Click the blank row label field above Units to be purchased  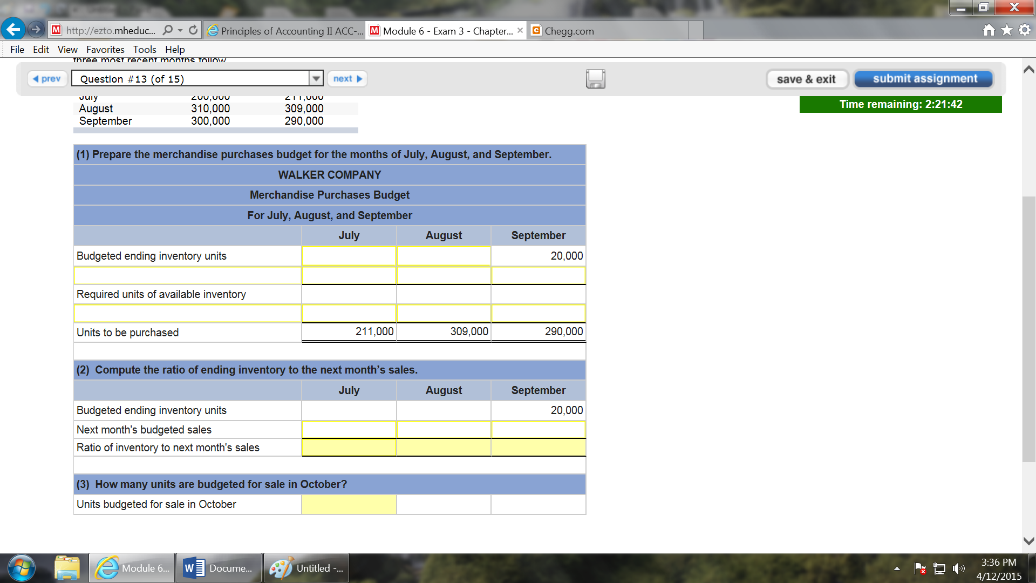click(x=187, y=314)
